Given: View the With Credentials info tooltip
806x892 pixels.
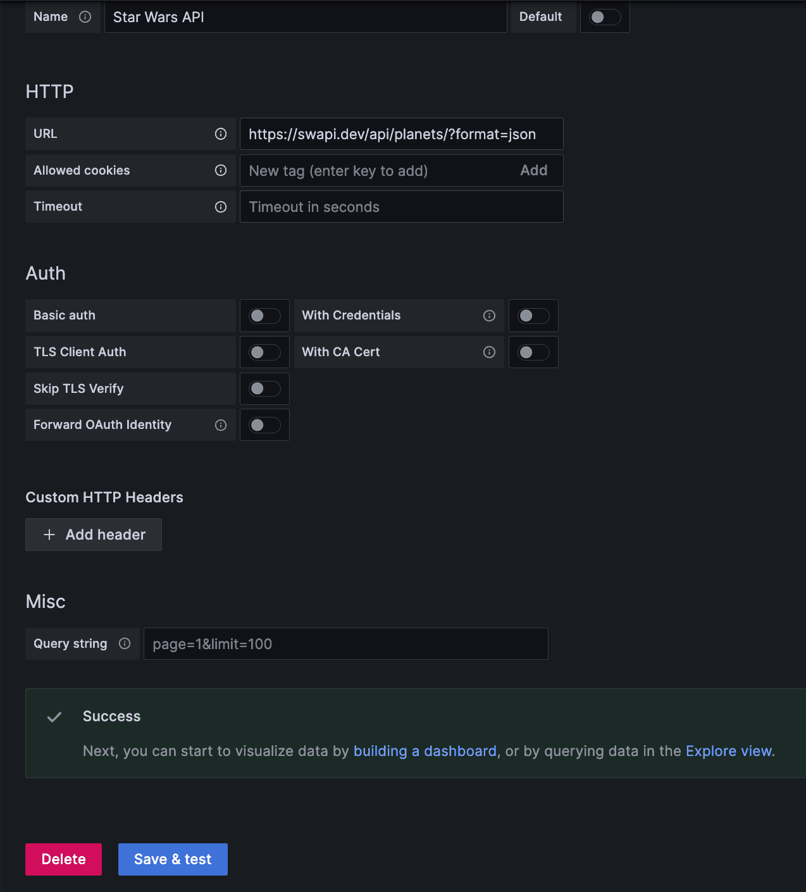Looking at the screenshot, I should click(x=489, y=316).
